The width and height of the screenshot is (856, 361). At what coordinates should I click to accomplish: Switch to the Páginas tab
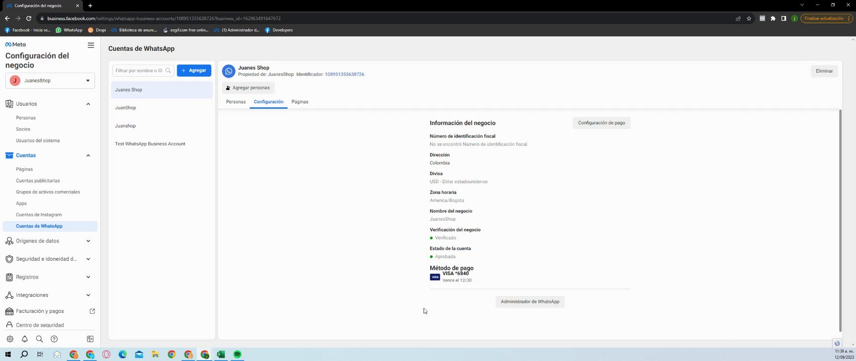[300, 102]
